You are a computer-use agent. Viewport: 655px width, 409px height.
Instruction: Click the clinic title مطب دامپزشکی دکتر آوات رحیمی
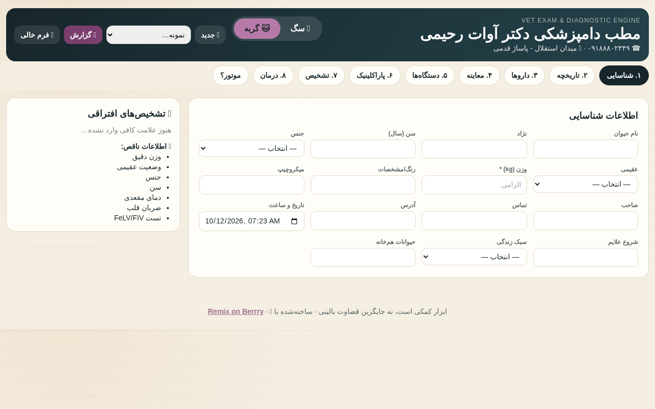click(530, 34)
